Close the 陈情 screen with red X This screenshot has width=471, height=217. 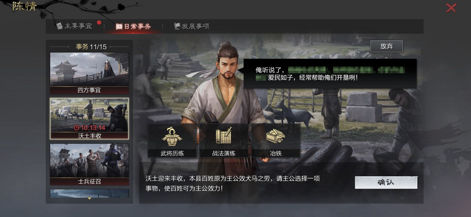click(451, 8)
